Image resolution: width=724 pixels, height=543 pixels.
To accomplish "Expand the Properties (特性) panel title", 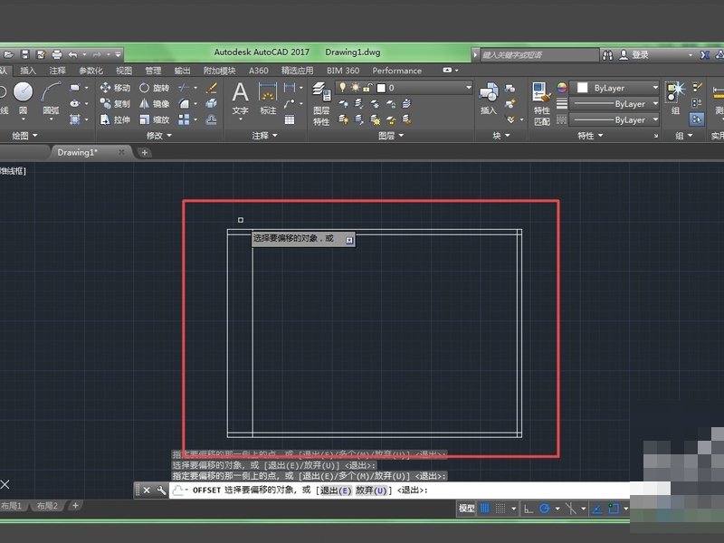I will pyautogui.click(x=590, y=135).
